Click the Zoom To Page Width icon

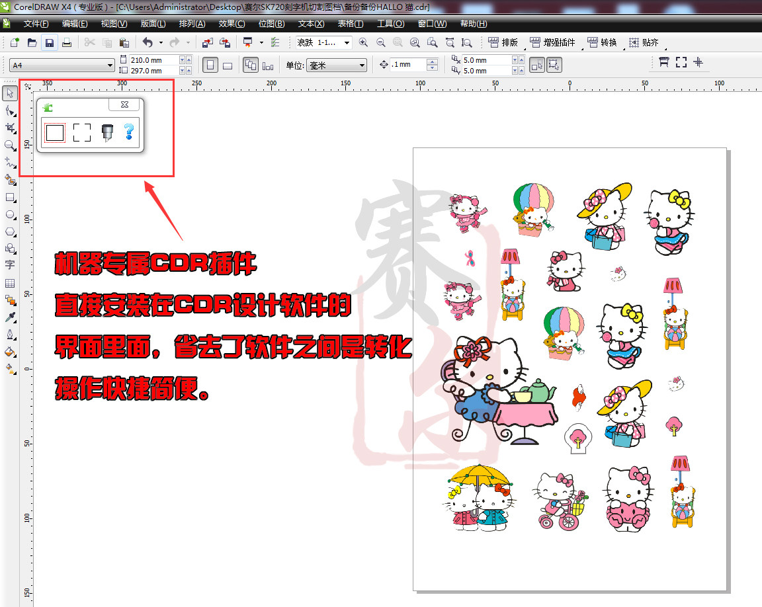pyautogui.click(x=450, y=43)
